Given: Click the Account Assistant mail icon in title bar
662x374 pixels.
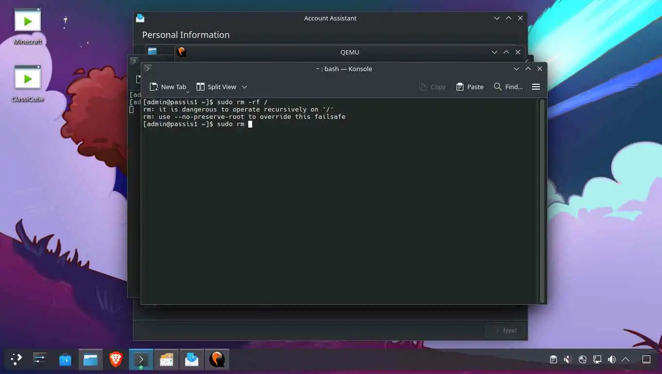Looking at the screenshot, I should (140, 18).
